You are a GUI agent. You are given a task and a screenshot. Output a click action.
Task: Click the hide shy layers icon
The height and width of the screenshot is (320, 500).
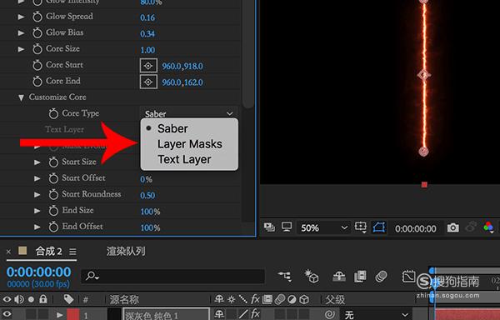tap(338, 277)
